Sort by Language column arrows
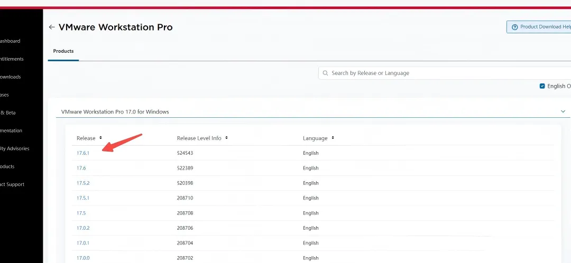Screen dimensions: 571x263 tap(333, 138)
